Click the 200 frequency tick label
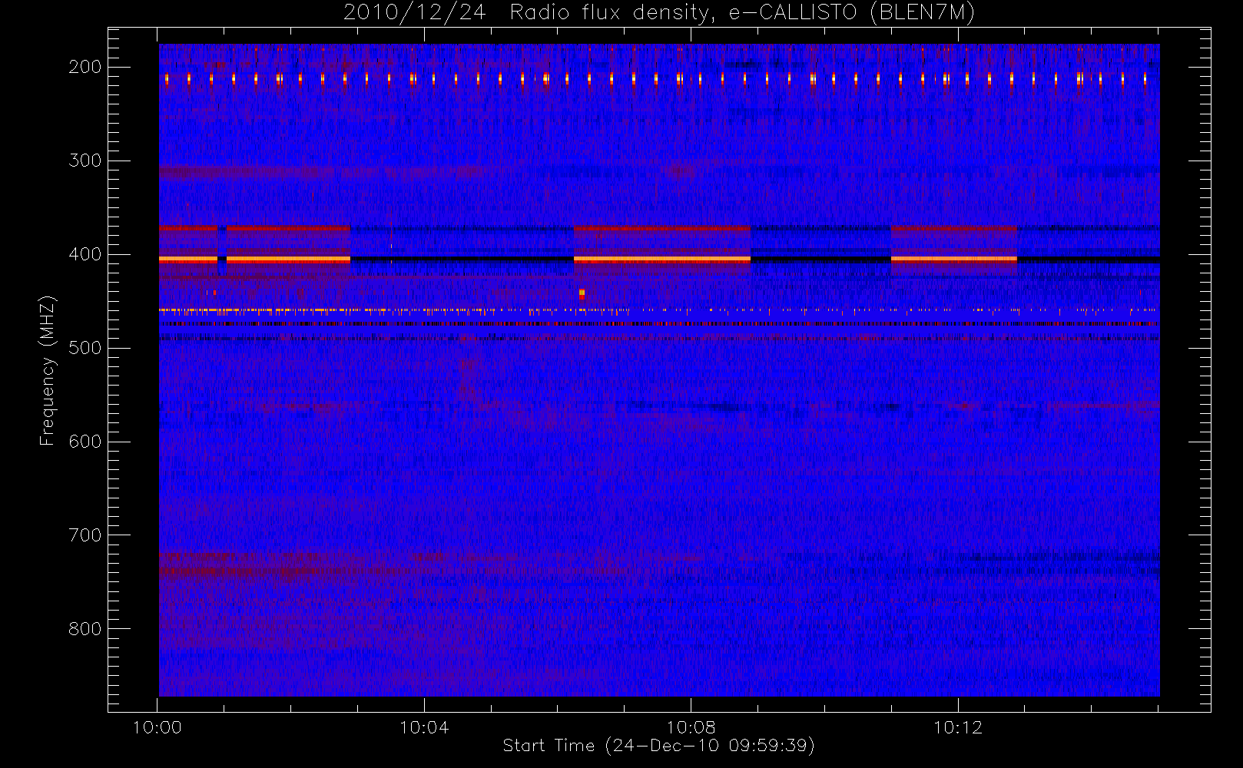 click(85, 67)
